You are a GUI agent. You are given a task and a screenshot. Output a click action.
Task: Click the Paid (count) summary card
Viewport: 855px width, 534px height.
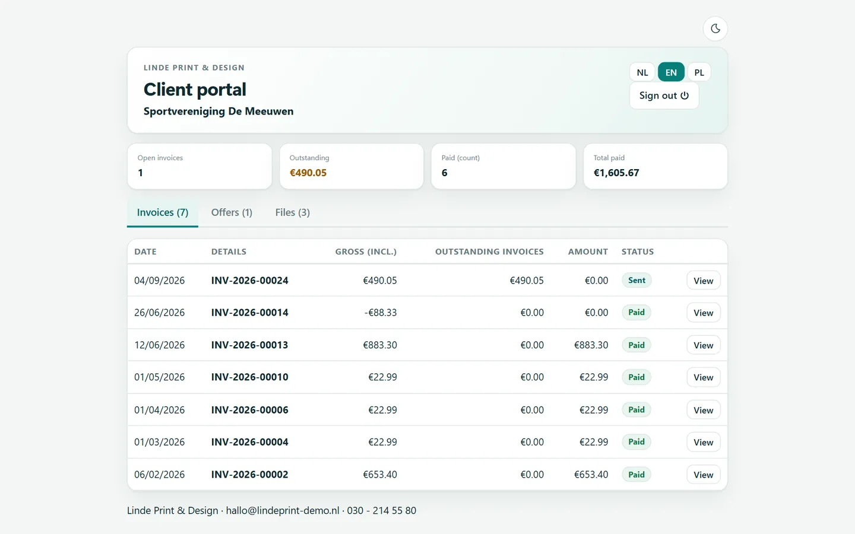point(503,166)
